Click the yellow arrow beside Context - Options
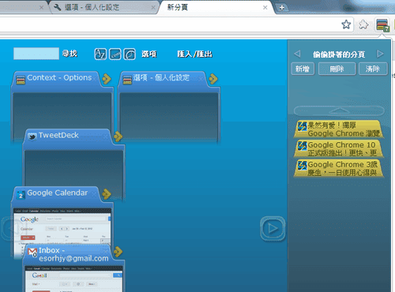 [x=107, y=79]
